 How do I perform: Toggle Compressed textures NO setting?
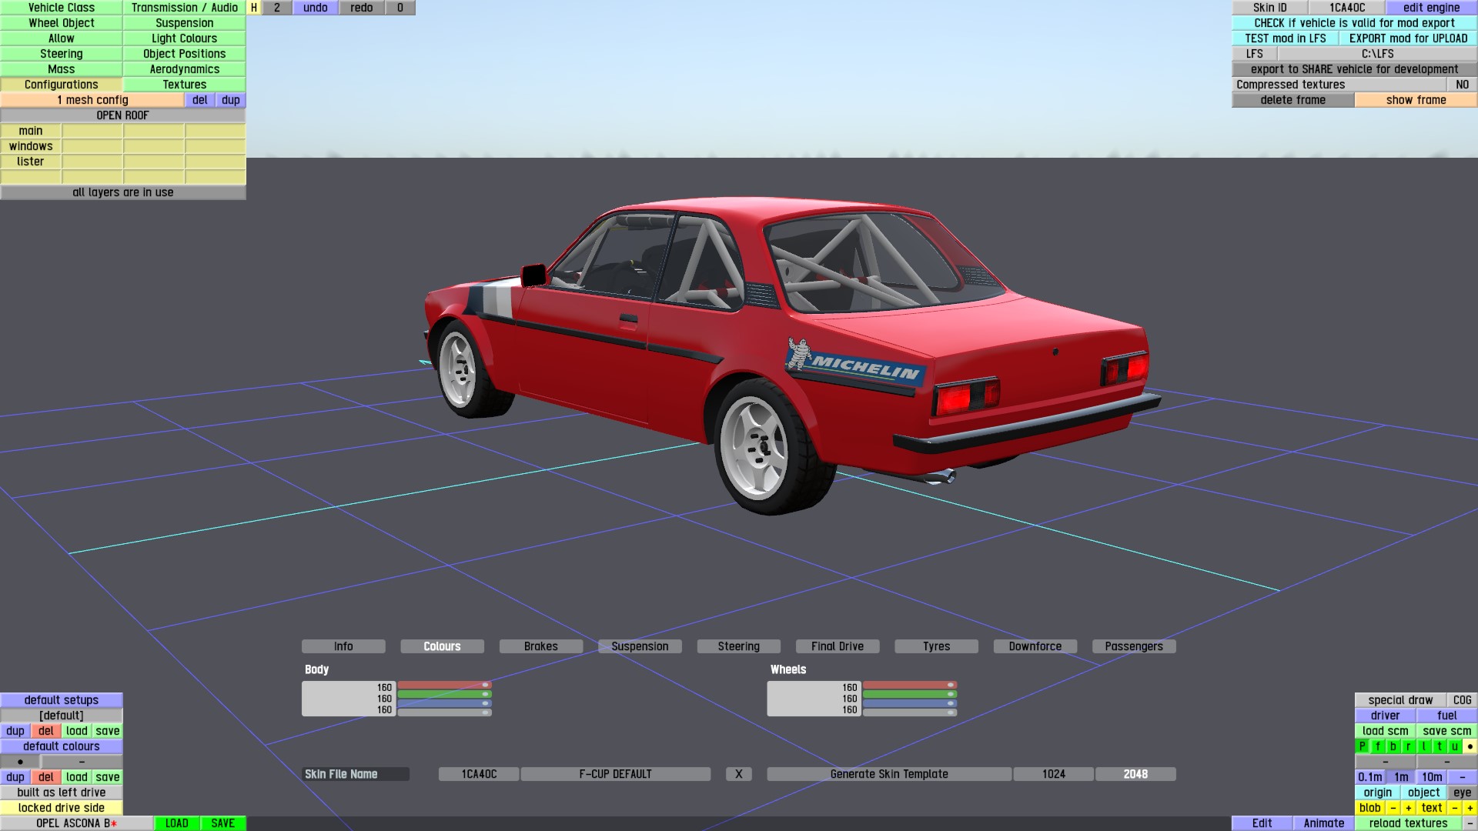[x=1462, y=85]
